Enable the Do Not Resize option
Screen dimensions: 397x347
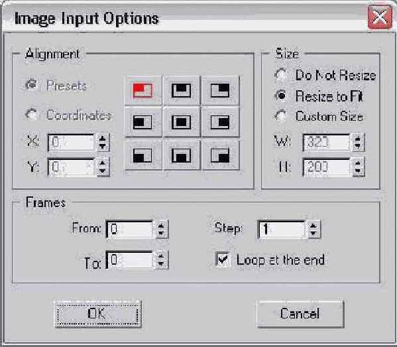point(281,75)
